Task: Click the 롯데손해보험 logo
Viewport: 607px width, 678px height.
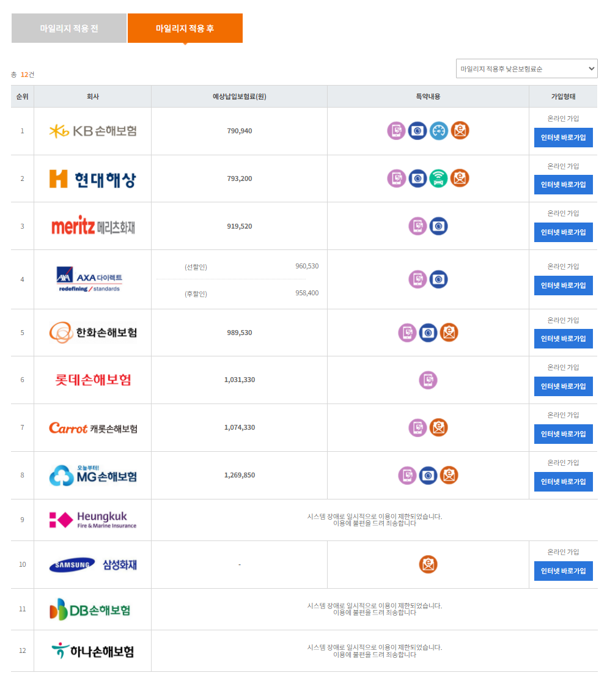Action: tap(93, 380)
